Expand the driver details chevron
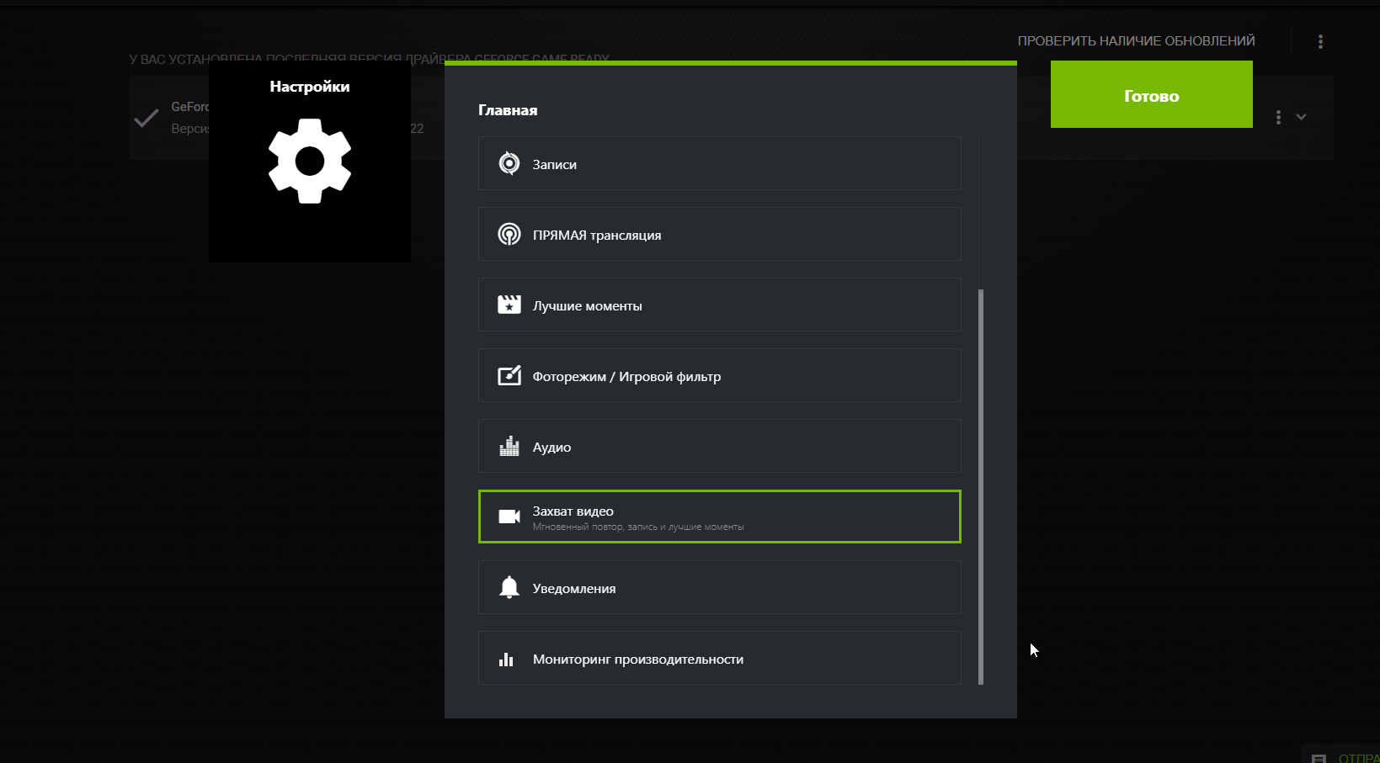This screenshot has height=763, width=1380. 1301,117
